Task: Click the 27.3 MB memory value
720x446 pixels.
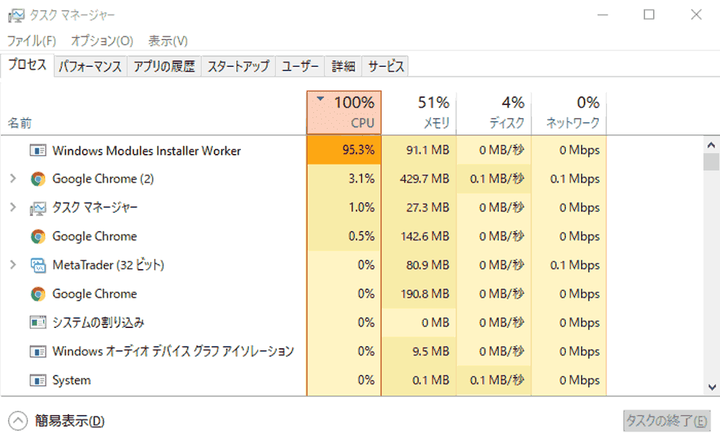Action: coord(428,207)
